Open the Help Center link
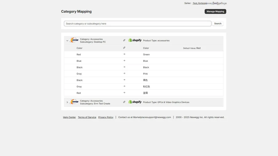The width and height of the screenshot is (278, 156). coord(69,117)
